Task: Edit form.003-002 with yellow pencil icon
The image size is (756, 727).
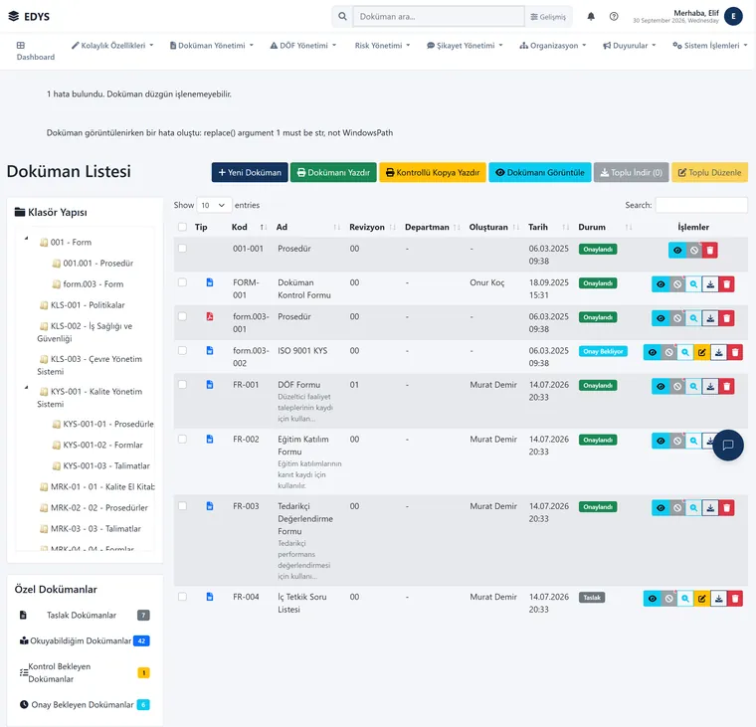Action: click(702, 352)
